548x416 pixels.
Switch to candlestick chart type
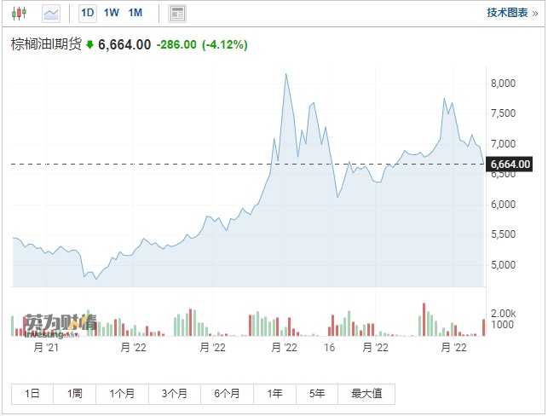19,13
